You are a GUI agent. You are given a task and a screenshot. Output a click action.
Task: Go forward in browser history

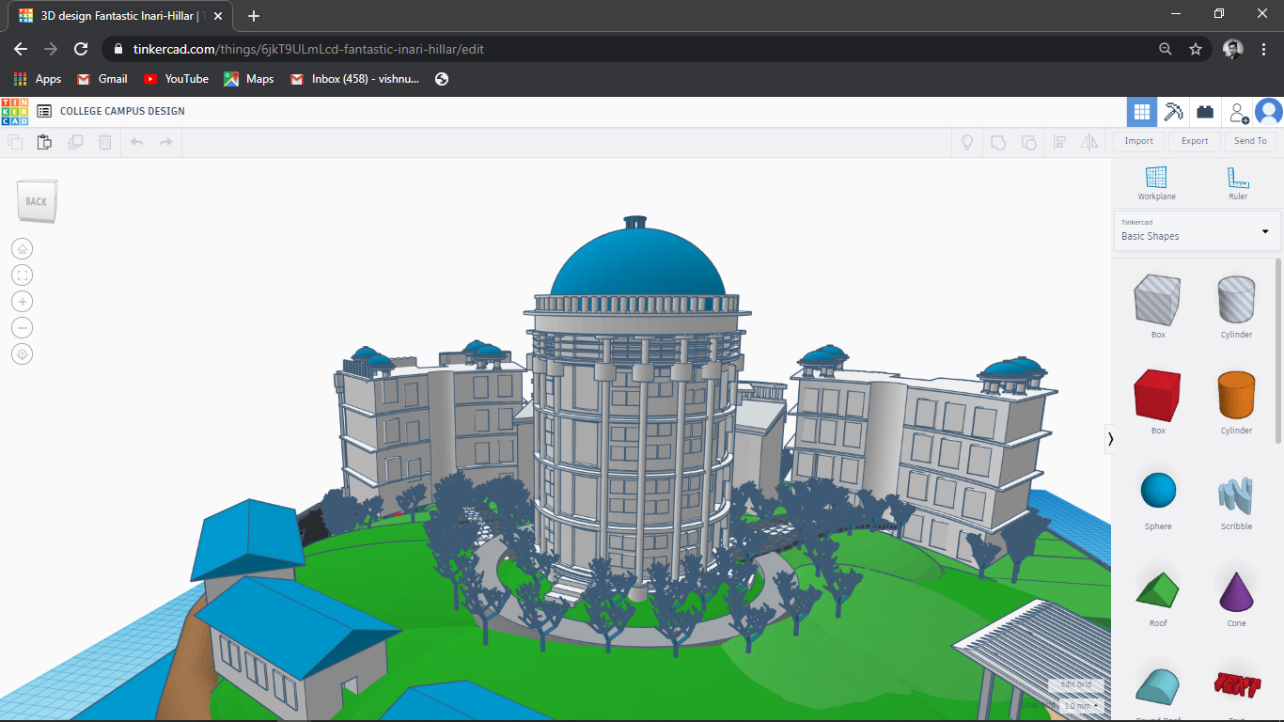[51, 49]
